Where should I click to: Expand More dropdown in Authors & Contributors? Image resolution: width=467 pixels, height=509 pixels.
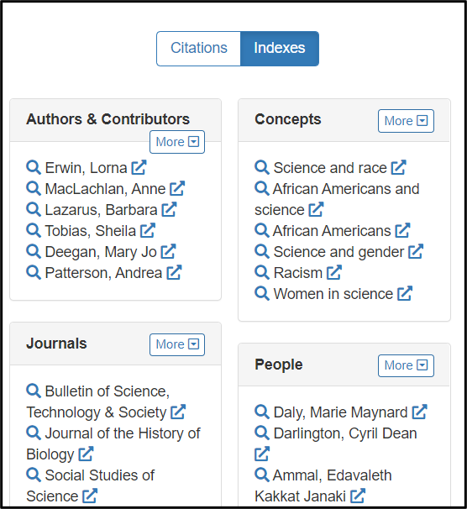tap(177, 142)
